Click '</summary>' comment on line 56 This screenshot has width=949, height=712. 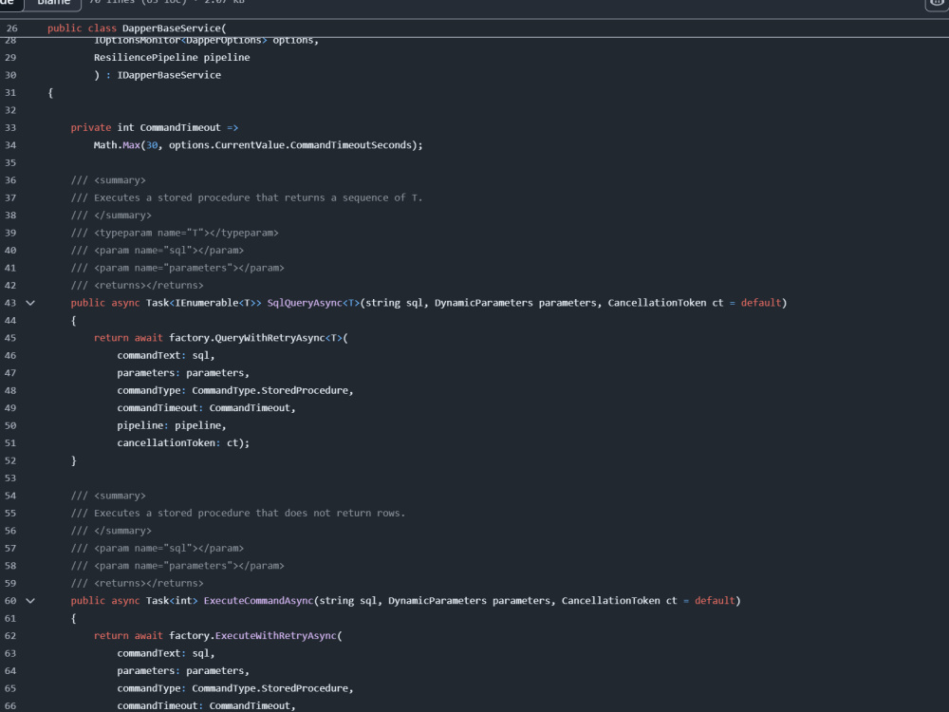tap(122, 531)
